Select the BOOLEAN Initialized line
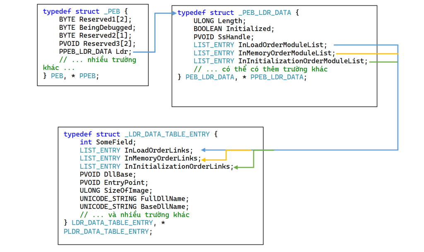Viewport: 424px width, 252px height. pos(234,29)
